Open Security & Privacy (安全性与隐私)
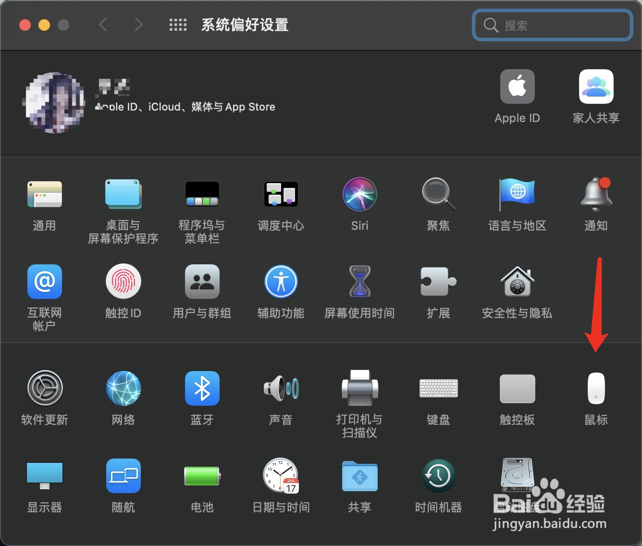642x546 pixels. click(x=517, y=282)
